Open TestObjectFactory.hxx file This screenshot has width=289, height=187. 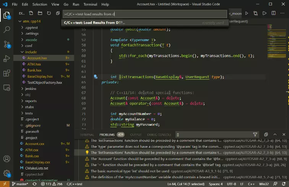(45, 83)
